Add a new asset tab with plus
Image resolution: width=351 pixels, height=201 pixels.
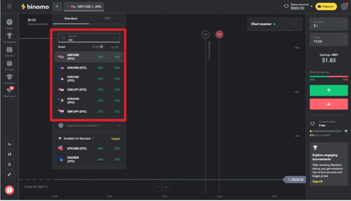(57, 6)
